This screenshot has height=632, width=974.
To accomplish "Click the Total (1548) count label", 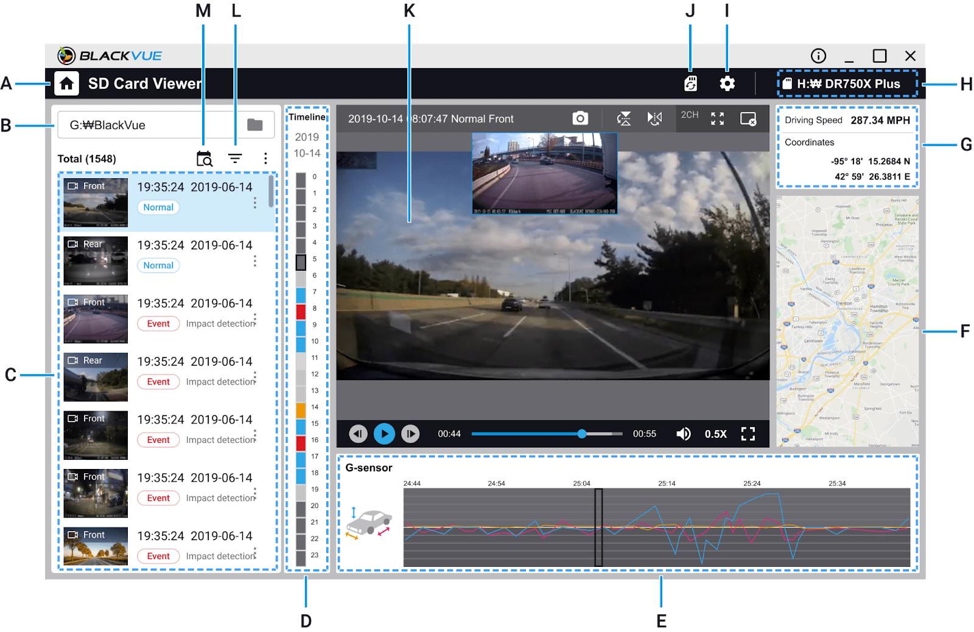I will pos(86,159).
